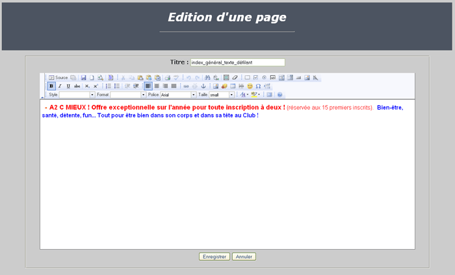Insert an Image Button icon

pyautogui.click(x=307, y=78)
